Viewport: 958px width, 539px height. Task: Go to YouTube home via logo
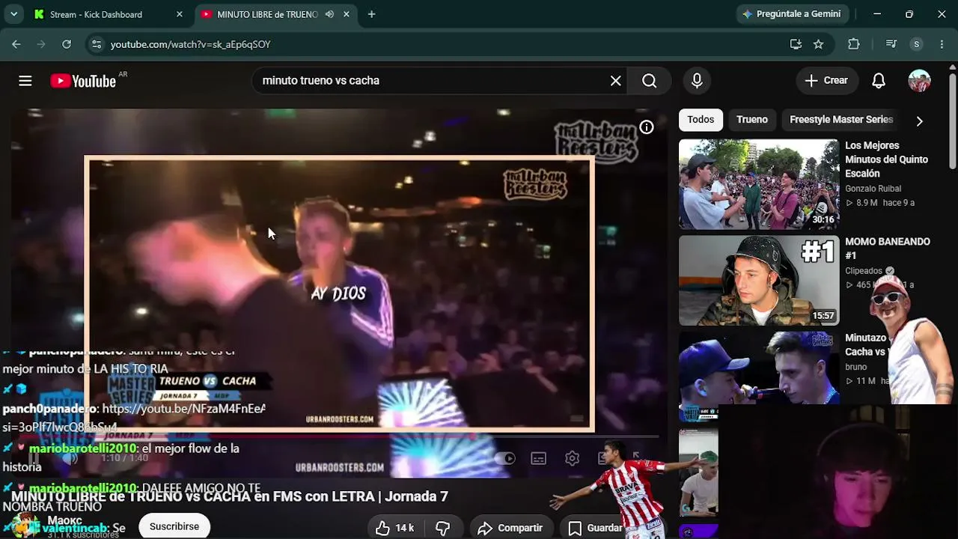(83, 81)
